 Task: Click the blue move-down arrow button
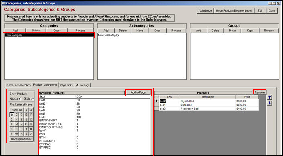(x=269, y=103)
